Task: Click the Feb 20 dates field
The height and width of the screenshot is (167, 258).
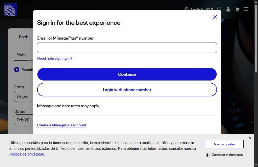Action: click(x=24, y=120)
